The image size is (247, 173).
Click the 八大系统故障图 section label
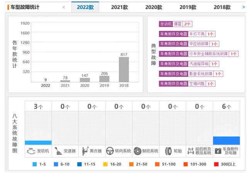15,133
